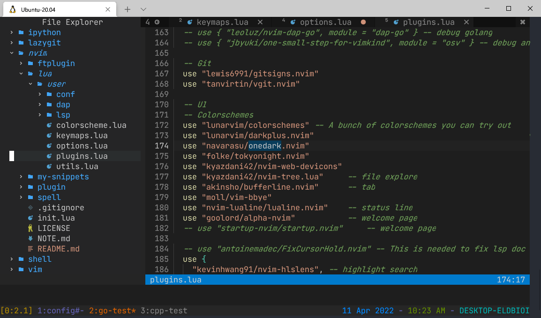The image size is (541, 318).
Task: Expand the my-snippets folder
Action: point(21,177)
